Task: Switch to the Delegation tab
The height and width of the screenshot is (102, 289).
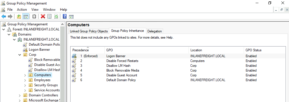Action: (x=155, y=31)
